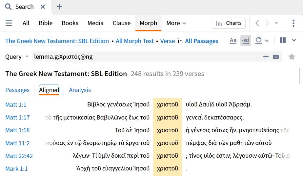Open the Matt 11:2 reference
This screenshot has height=176, width=303.
coord(17,143)
